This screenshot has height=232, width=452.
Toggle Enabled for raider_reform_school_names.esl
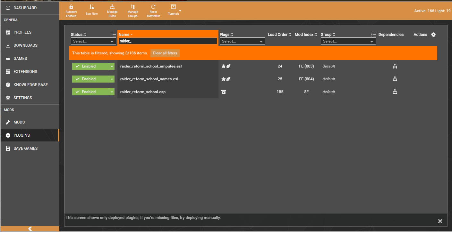90,79
